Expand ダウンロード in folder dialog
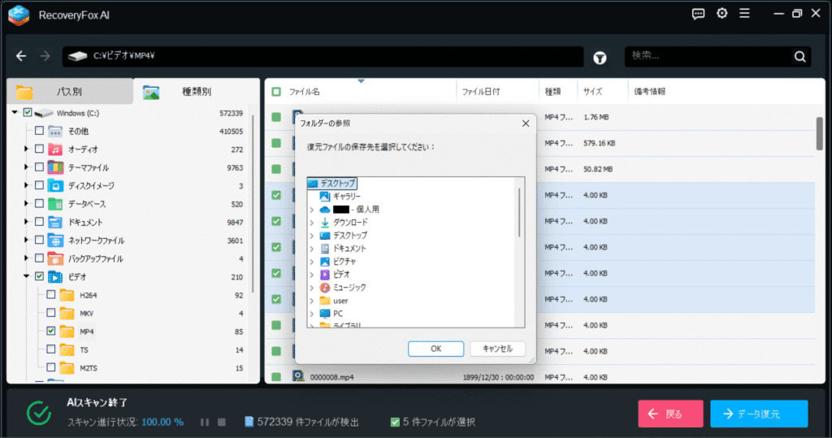Viewport: 832px width, 438px height. click(x=312, y=223)
